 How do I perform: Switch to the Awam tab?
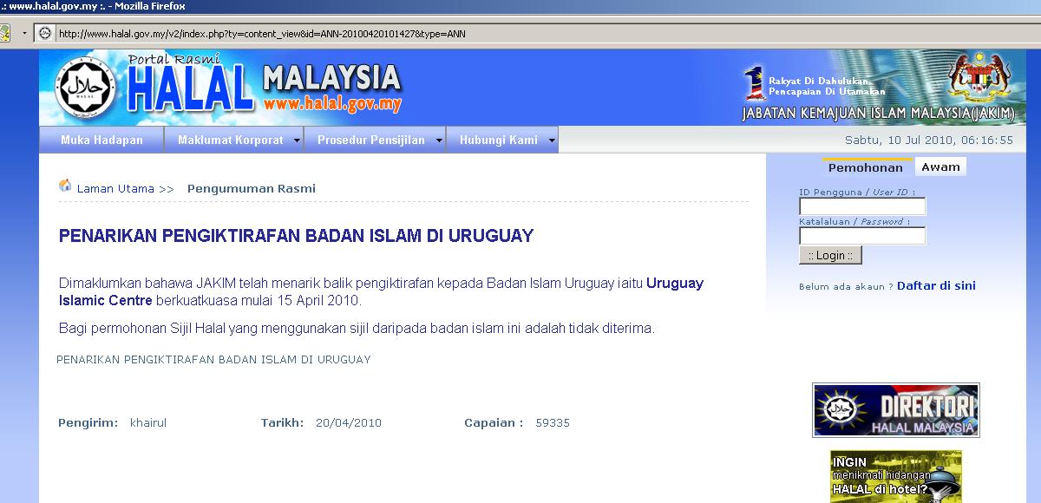click(x=940, y=167)
